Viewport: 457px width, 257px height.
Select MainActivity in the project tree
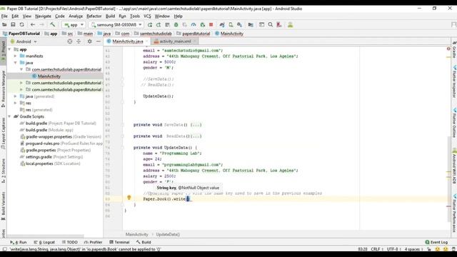pos(49,76)
